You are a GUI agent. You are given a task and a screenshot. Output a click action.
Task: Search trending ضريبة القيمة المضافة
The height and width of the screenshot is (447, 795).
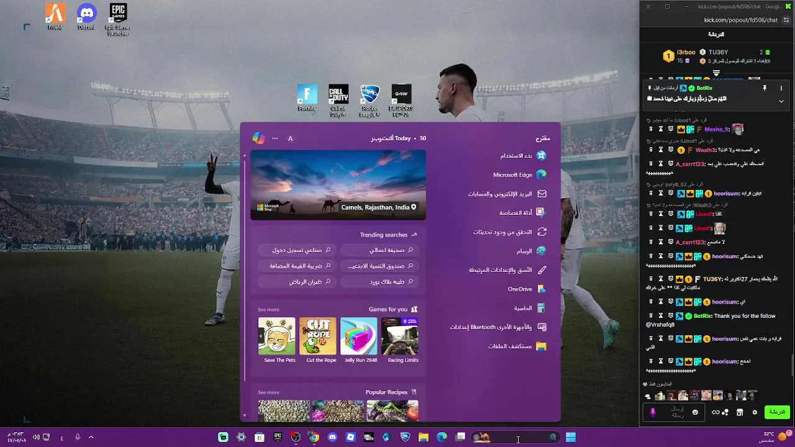tap(298, 266)
